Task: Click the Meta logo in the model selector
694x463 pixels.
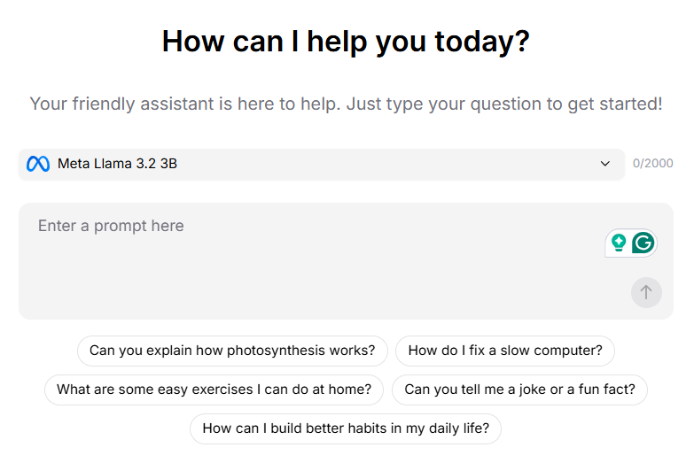Action: 37,164
